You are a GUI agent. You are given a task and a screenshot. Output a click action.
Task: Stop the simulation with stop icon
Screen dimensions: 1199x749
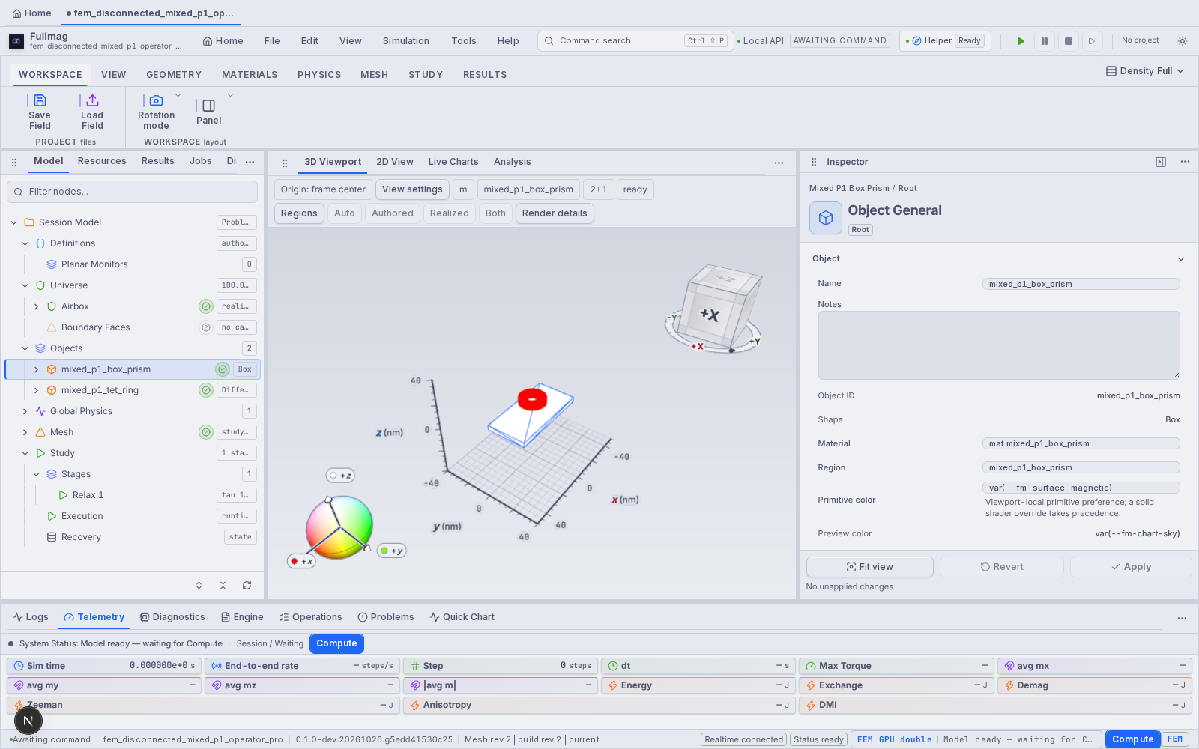click(x=1069, y=41)
